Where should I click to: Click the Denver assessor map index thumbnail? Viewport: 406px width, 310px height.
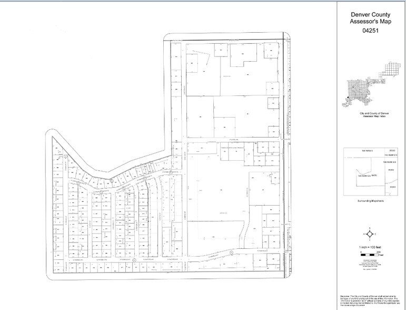(x=371, y=84)
